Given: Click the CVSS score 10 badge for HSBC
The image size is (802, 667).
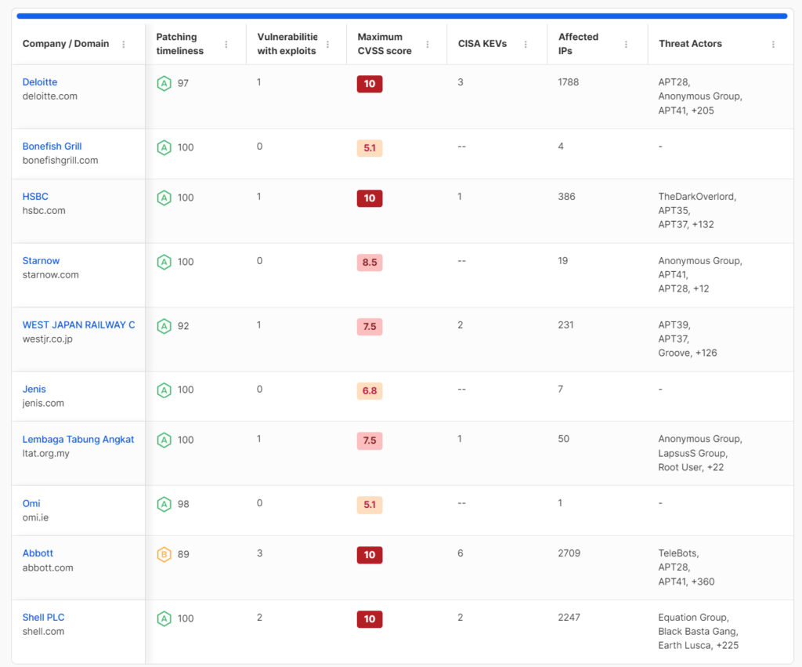Looking at the screenshot, I should click(x=370, y=198).
